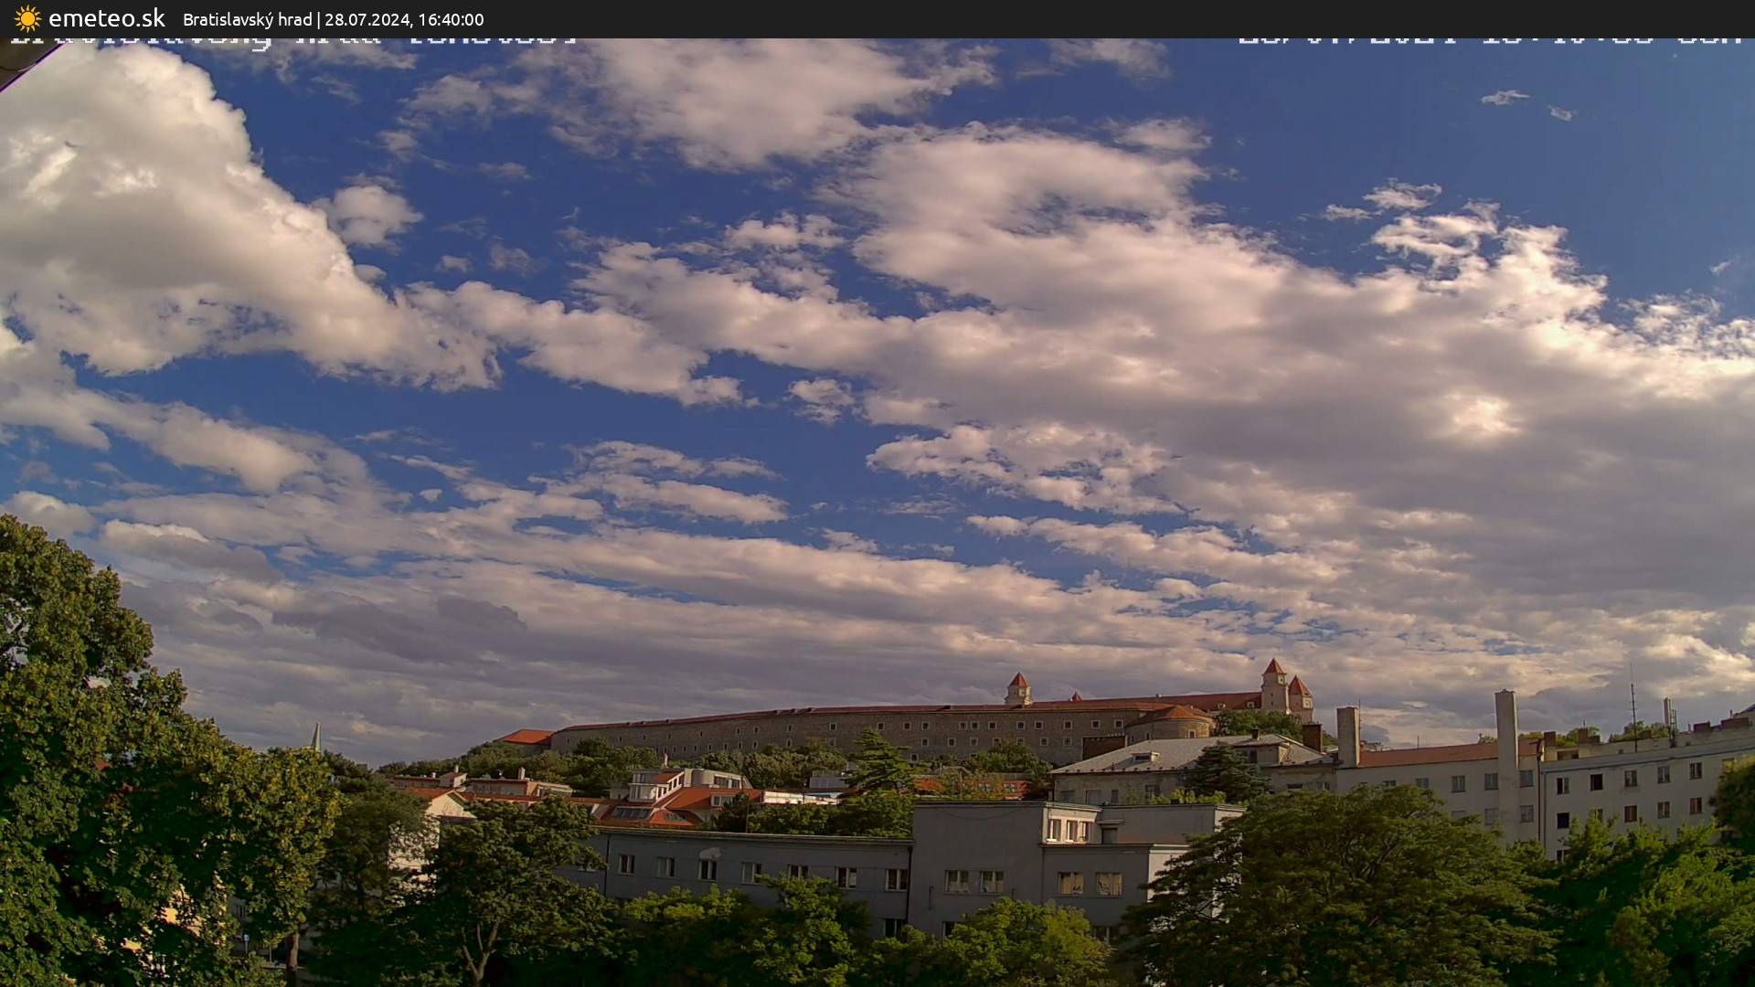Click the sun logo icon
1755x987 pixels.
click(x=27, y=18)
